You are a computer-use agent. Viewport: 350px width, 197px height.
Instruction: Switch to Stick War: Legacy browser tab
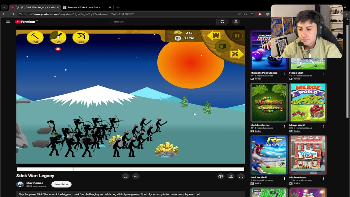click(35, 7)
